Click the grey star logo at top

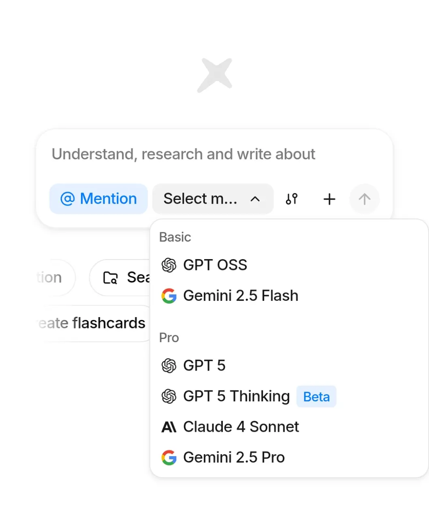pyautogui.click(x=215, y=75)
